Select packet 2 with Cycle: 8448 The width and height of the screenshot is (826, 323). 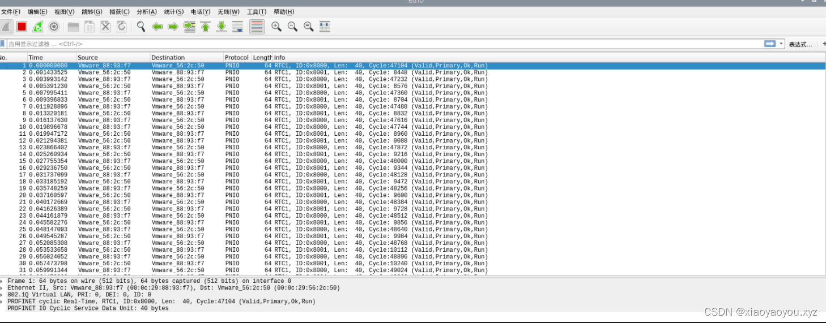tap(413, 72)
